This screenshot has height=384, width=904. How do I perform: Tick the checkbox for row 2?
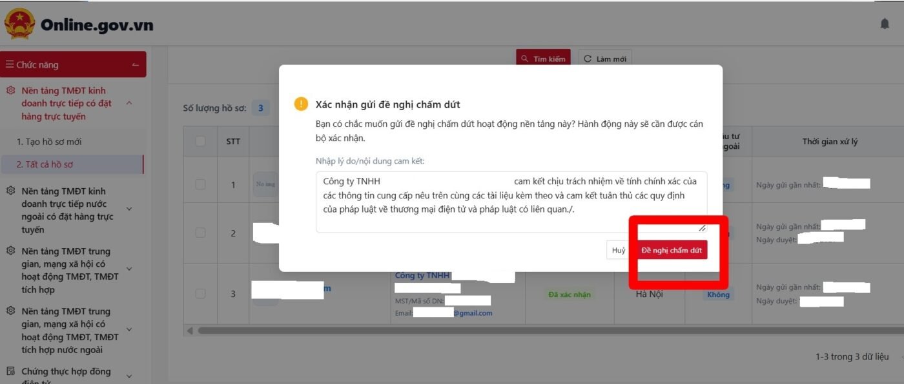(200, 233)
